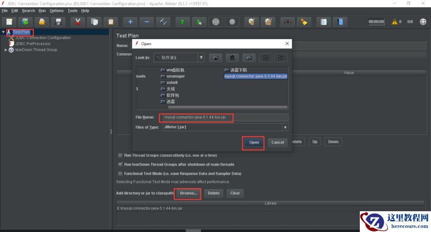This screenshot has width=431, height=232.
Task: Expand the tearDown Thread Group node
Action: pyautogui.click(x=6, y=50)
